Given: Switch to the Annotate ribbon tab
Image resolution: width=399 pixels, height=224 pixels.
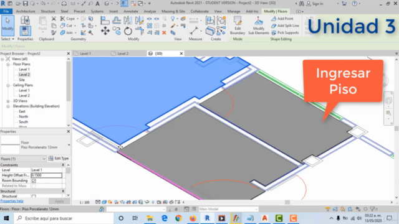Looking at the screenshot, I should [131, 11].
